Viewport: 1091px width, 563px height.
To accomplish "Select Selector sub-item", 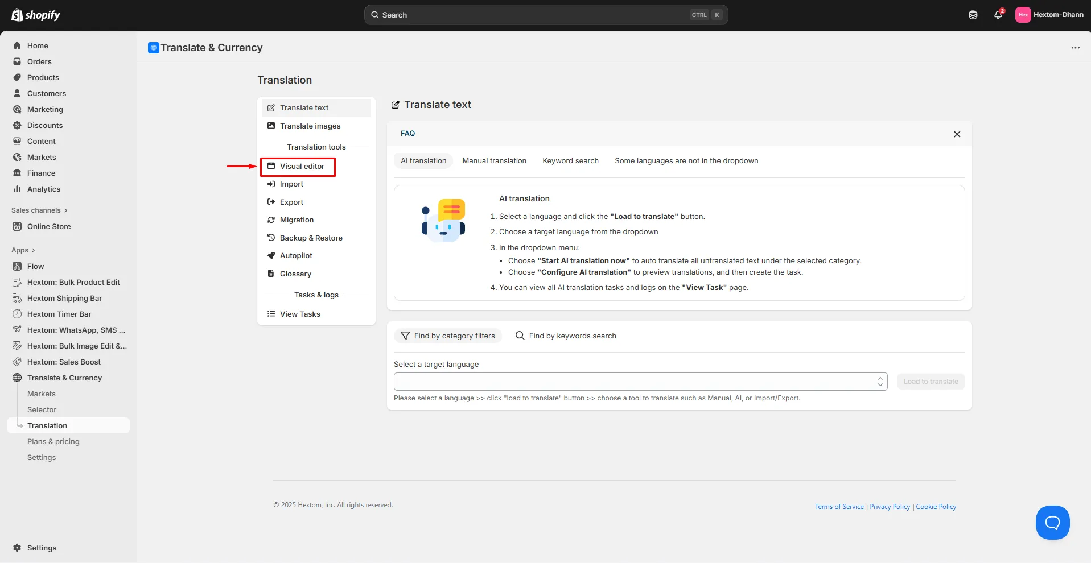I will pos(42,409).
